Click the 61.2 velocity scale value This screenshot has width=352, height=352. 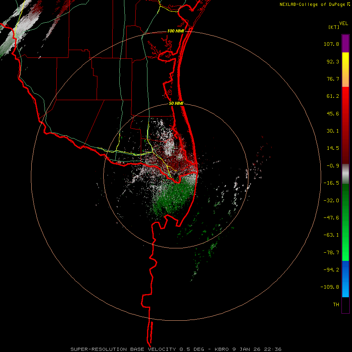pos(333,96)
